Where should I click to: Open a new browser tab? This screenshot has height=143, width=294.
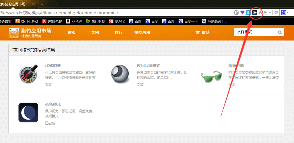click(42, 4)
